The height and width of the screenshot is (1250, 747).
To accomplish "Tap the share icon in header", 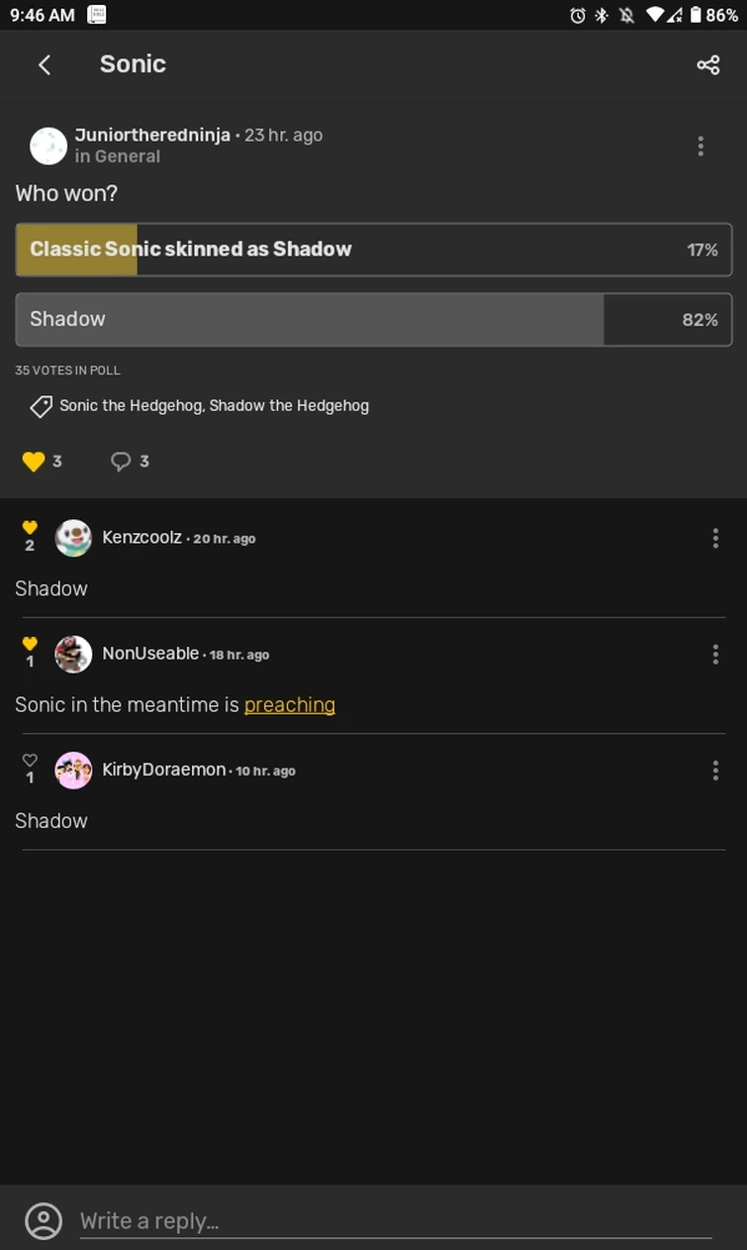I will pos(707,65).
